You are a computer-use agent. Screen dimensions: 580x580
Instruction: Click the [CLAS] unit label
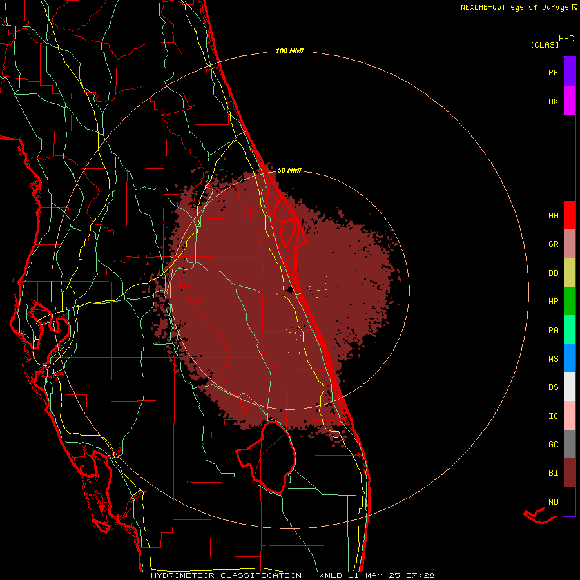545,44
